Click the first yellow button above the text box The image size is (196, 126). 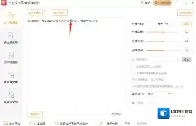pyautogui.click(x=35, y=13)
